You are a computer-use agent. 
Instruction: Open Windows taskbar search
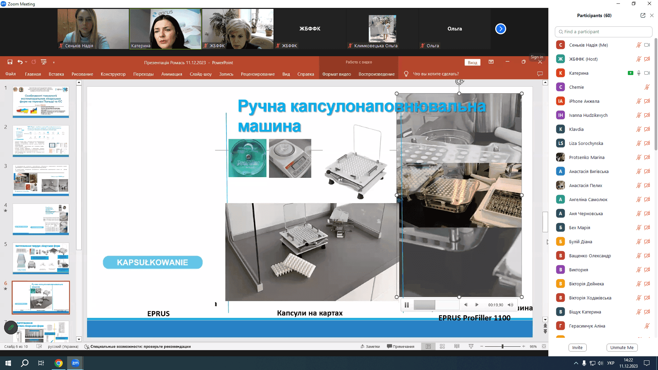(x=25, y=363)
